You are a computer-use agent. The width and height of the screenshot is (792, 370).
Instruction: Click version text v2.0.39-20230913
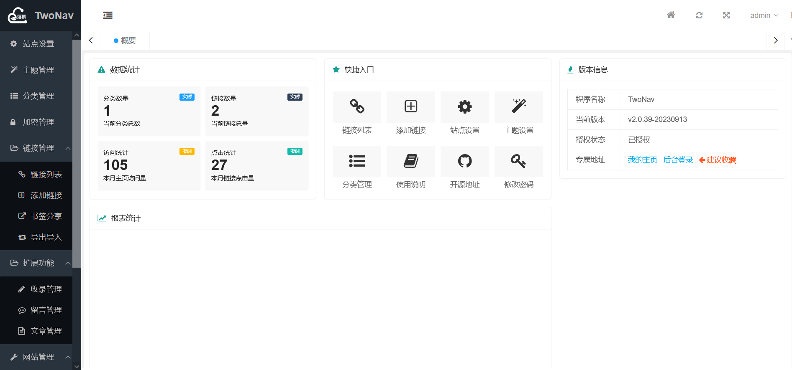(657, 119)
